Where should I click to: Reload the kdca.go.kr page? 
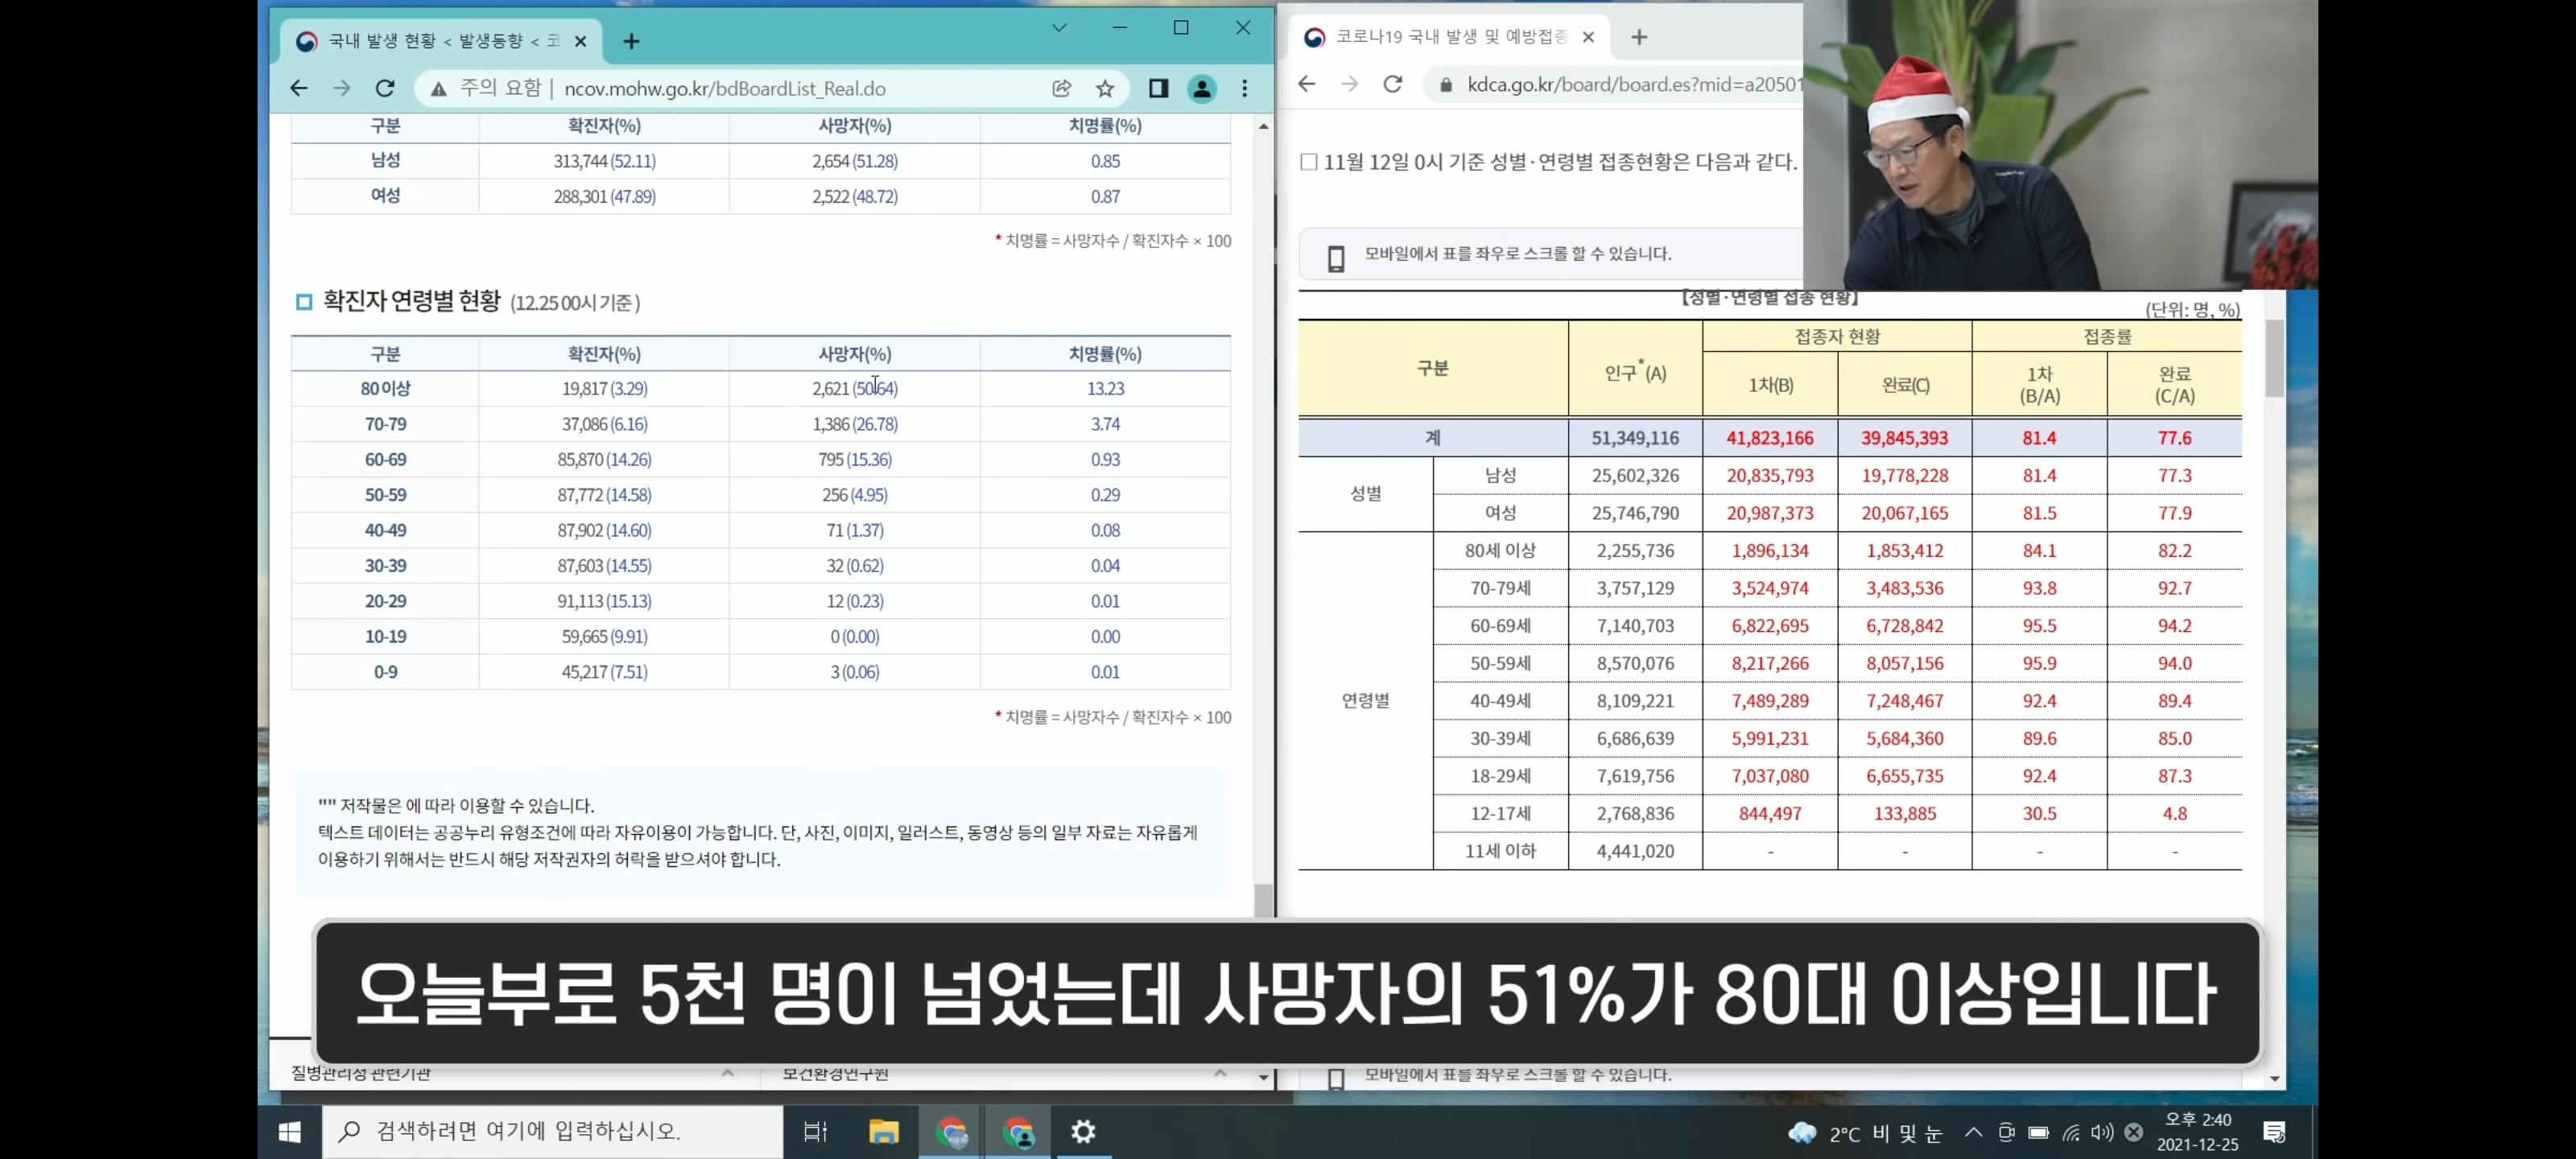pyautogui.click(x=1392, y=84)
